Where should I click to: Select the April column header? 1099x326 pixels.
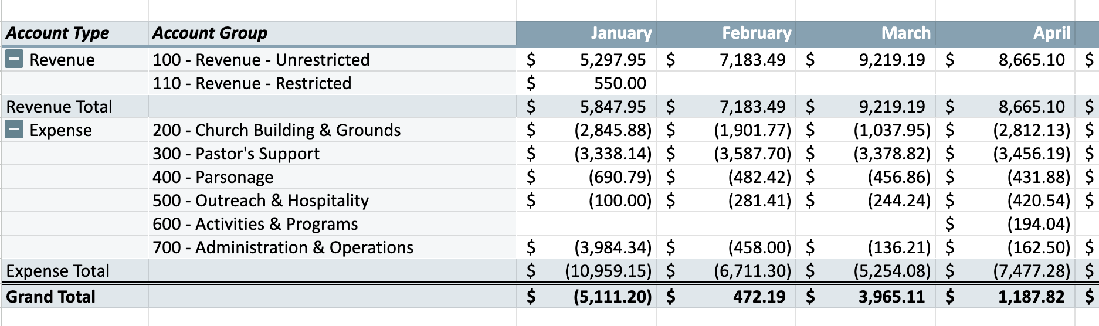click(1051, 33)
